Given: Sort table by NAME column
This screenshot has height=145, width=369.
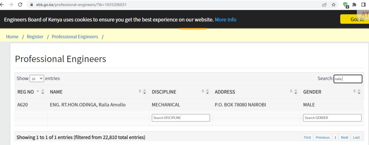Looking at the screenshot, I should click(98, 92).
